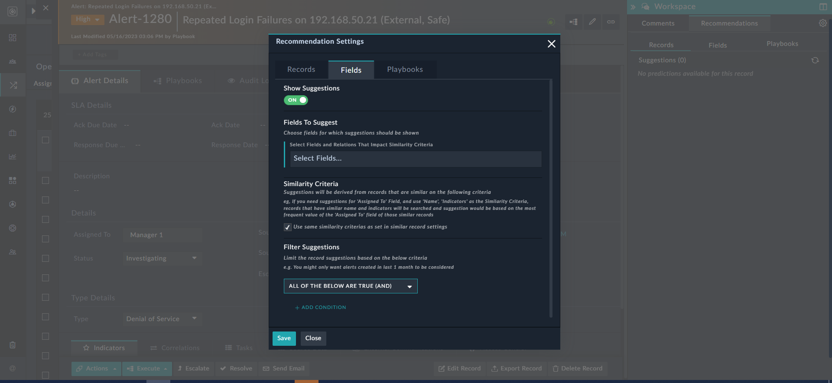Click the FortiSOAR logo icon in sidebar
Viewport: 832px width, 383px height.
coord(13,12)
